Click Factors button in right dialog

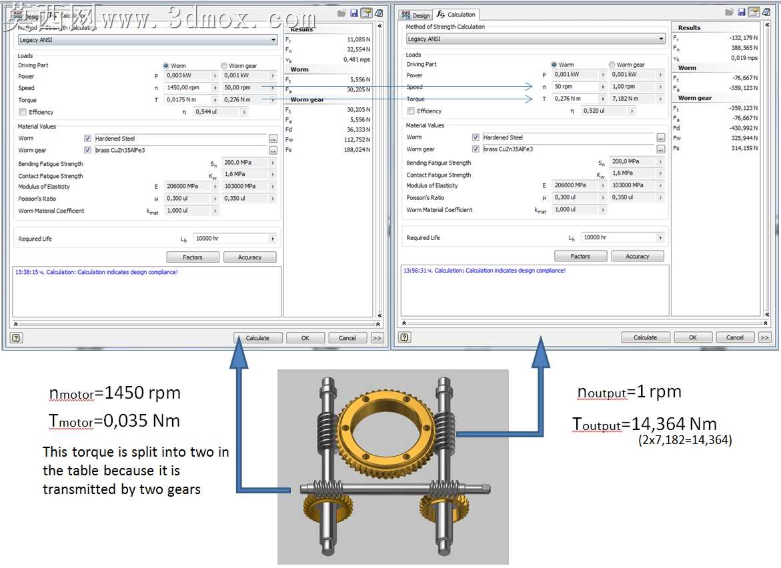coord(581,257)
